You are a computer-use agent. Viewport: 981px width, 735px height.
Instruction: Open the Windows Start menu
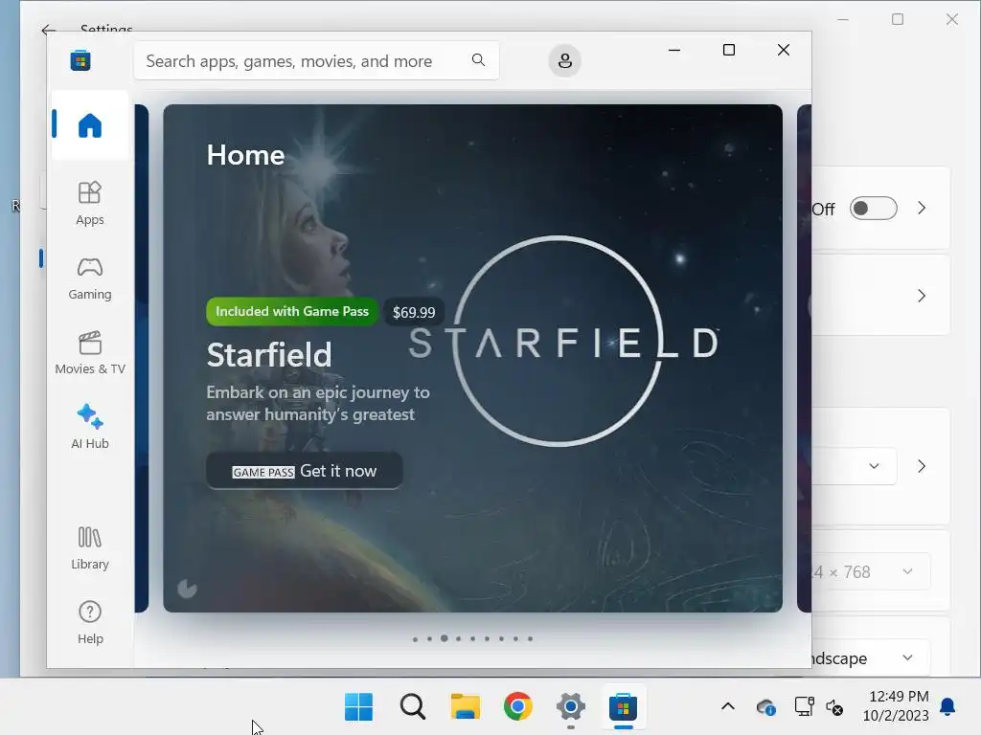tap(358, 707)
